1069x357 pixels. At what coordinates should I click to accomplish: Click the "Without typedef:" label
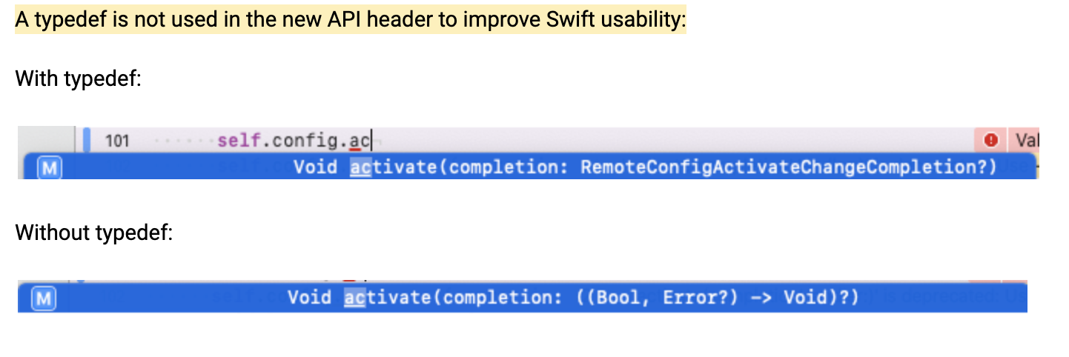[93, 233]
